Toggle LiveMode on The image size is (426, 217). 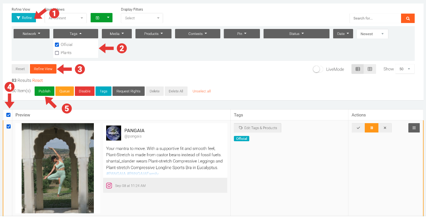click(x=316, y=69)
